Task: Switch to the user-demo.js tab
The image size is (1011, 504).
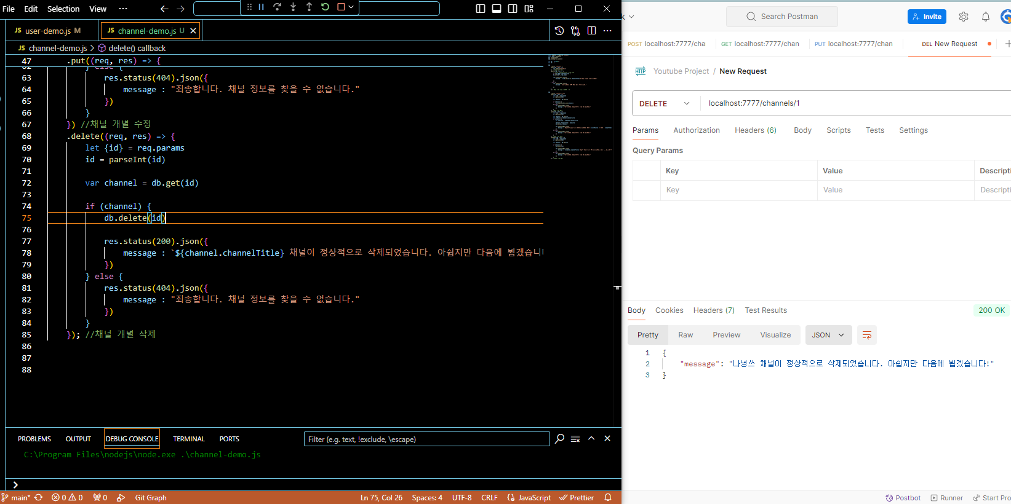Action: pos(47,31)
